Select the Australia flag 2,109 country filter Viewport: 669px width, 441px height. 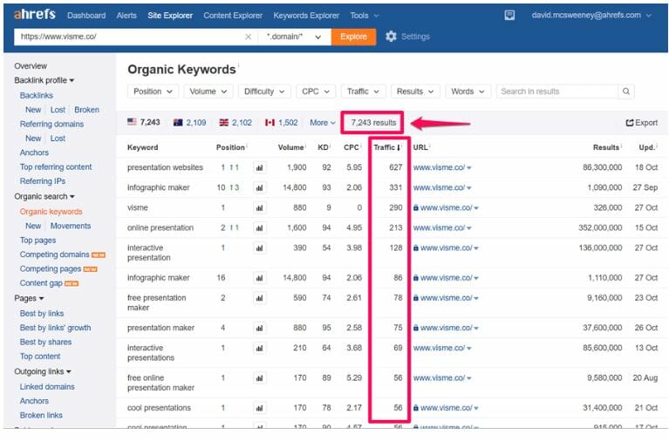[190, 122]
